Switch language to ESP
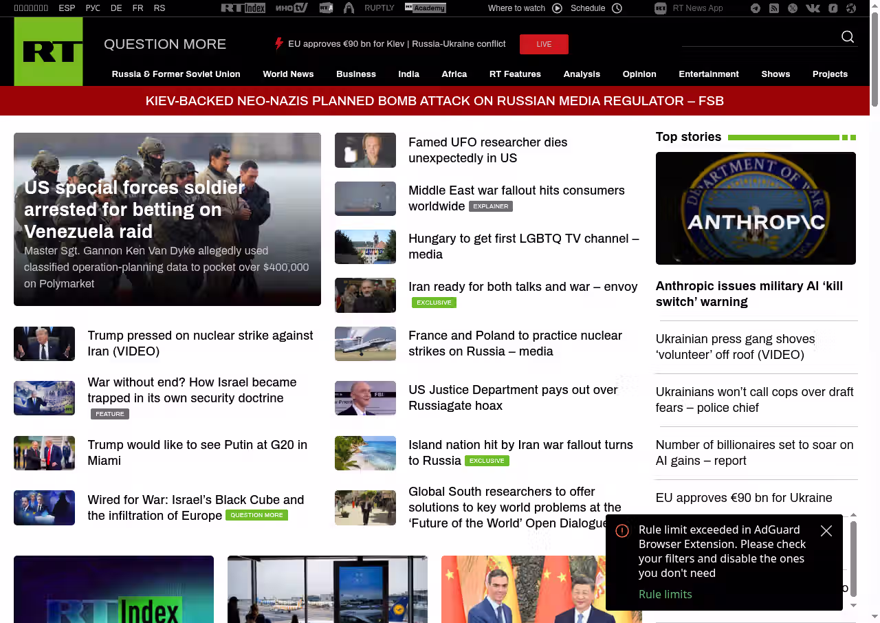The image size is (880, 623). (x=67, y=8)
